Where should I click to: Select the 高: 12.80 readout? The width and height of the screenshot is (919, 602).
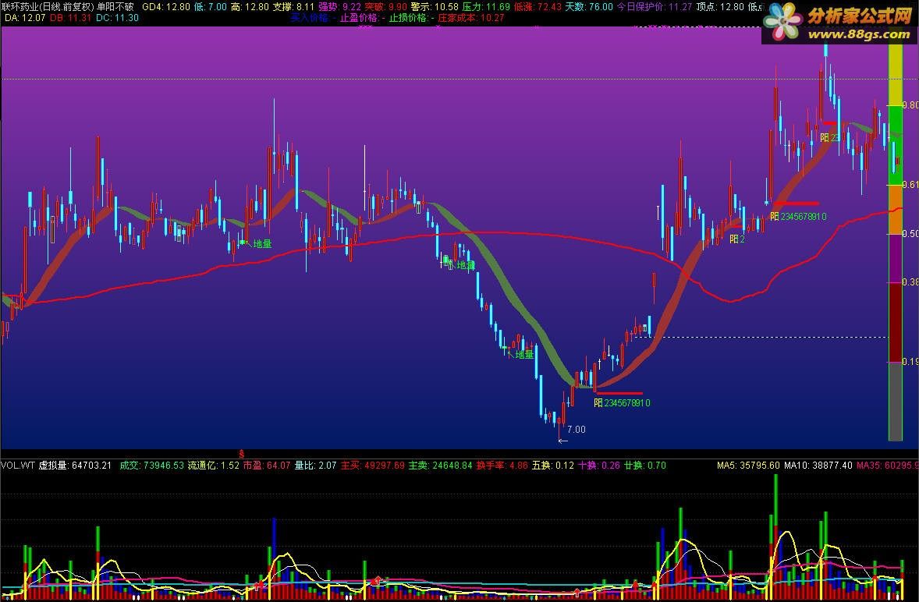coord(250,7)
